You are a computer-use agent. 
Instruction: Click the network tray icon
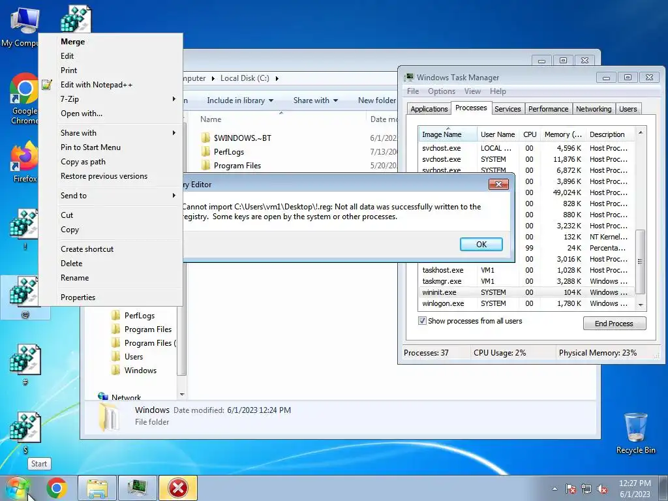(x=586, y=489)
